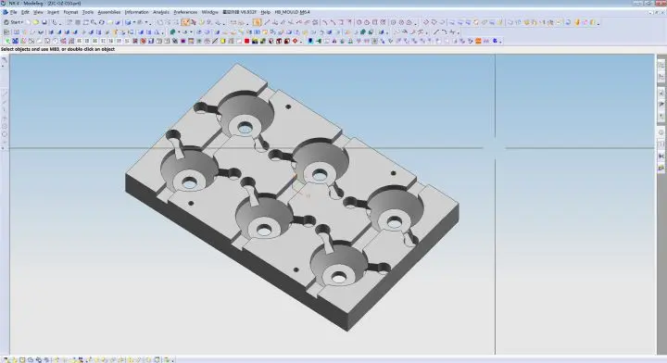Viewport: 667px width, 363px height.
Task: Click the dark blue icon ending the third toolbar row
Action: [x=495, y=42]
